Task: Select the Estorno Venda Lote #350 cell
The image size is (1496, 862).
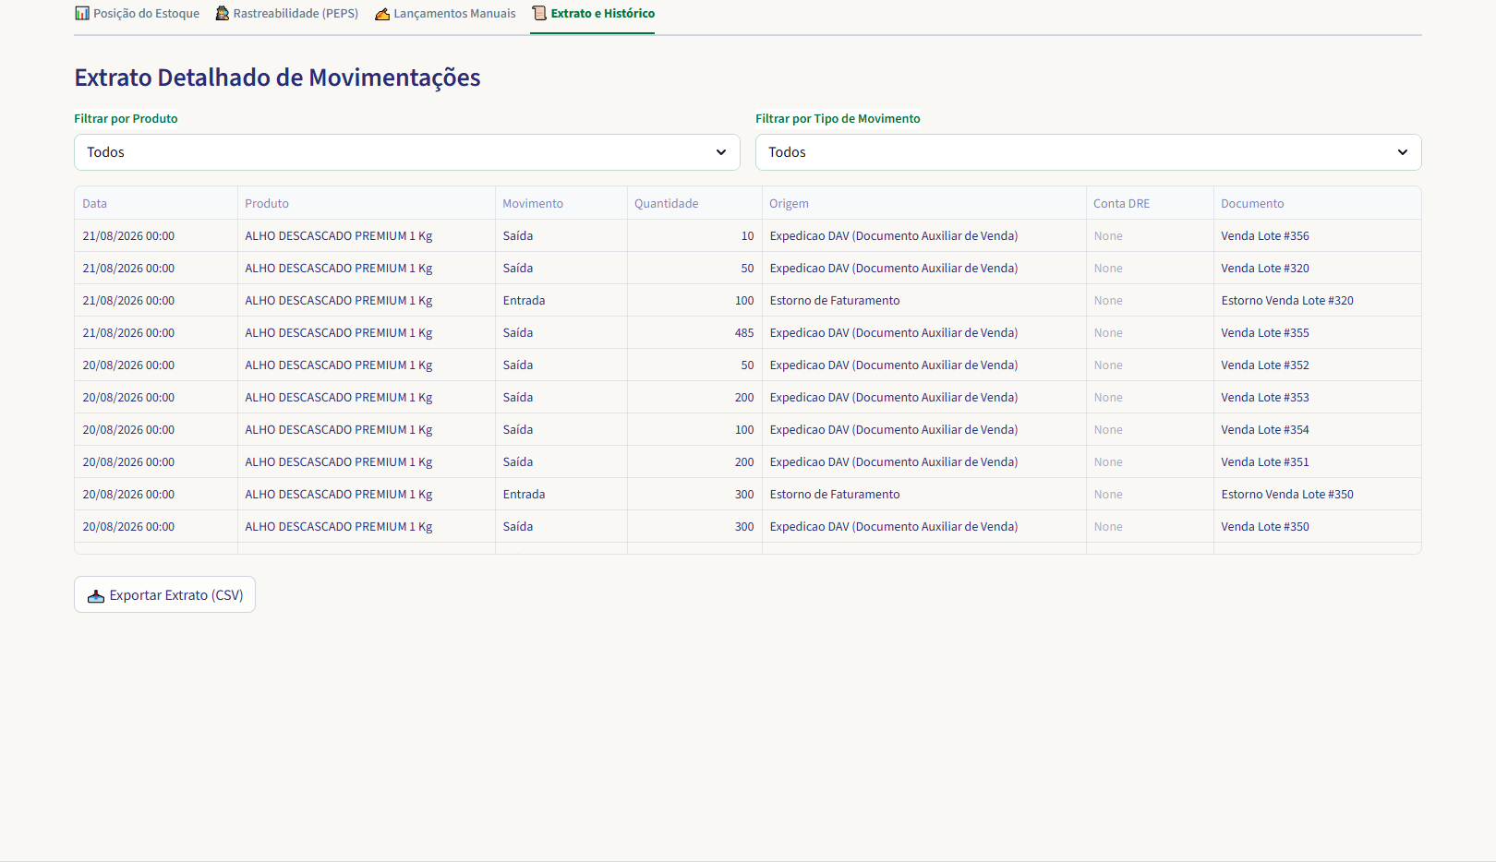Action: point(1318,494)
